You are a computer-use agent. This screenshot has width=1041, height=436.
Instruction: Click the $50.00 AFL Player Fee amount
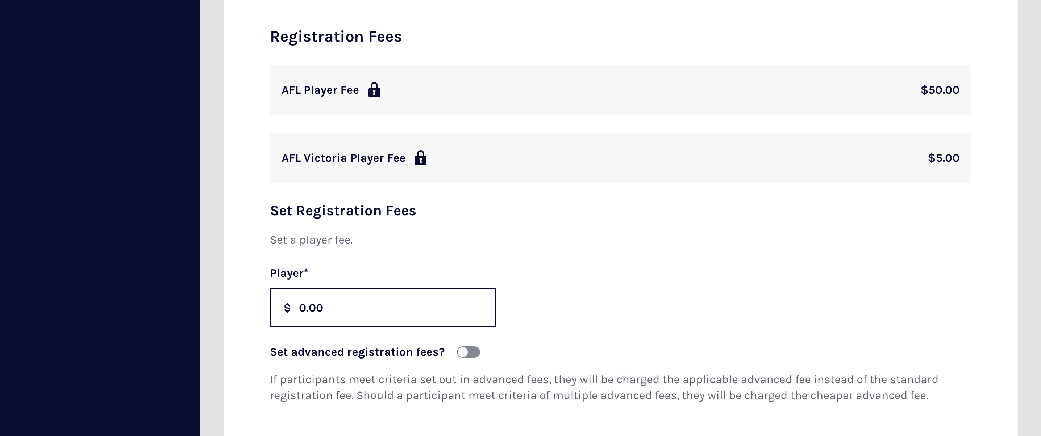pyautogui.click(x=940, y=90)
